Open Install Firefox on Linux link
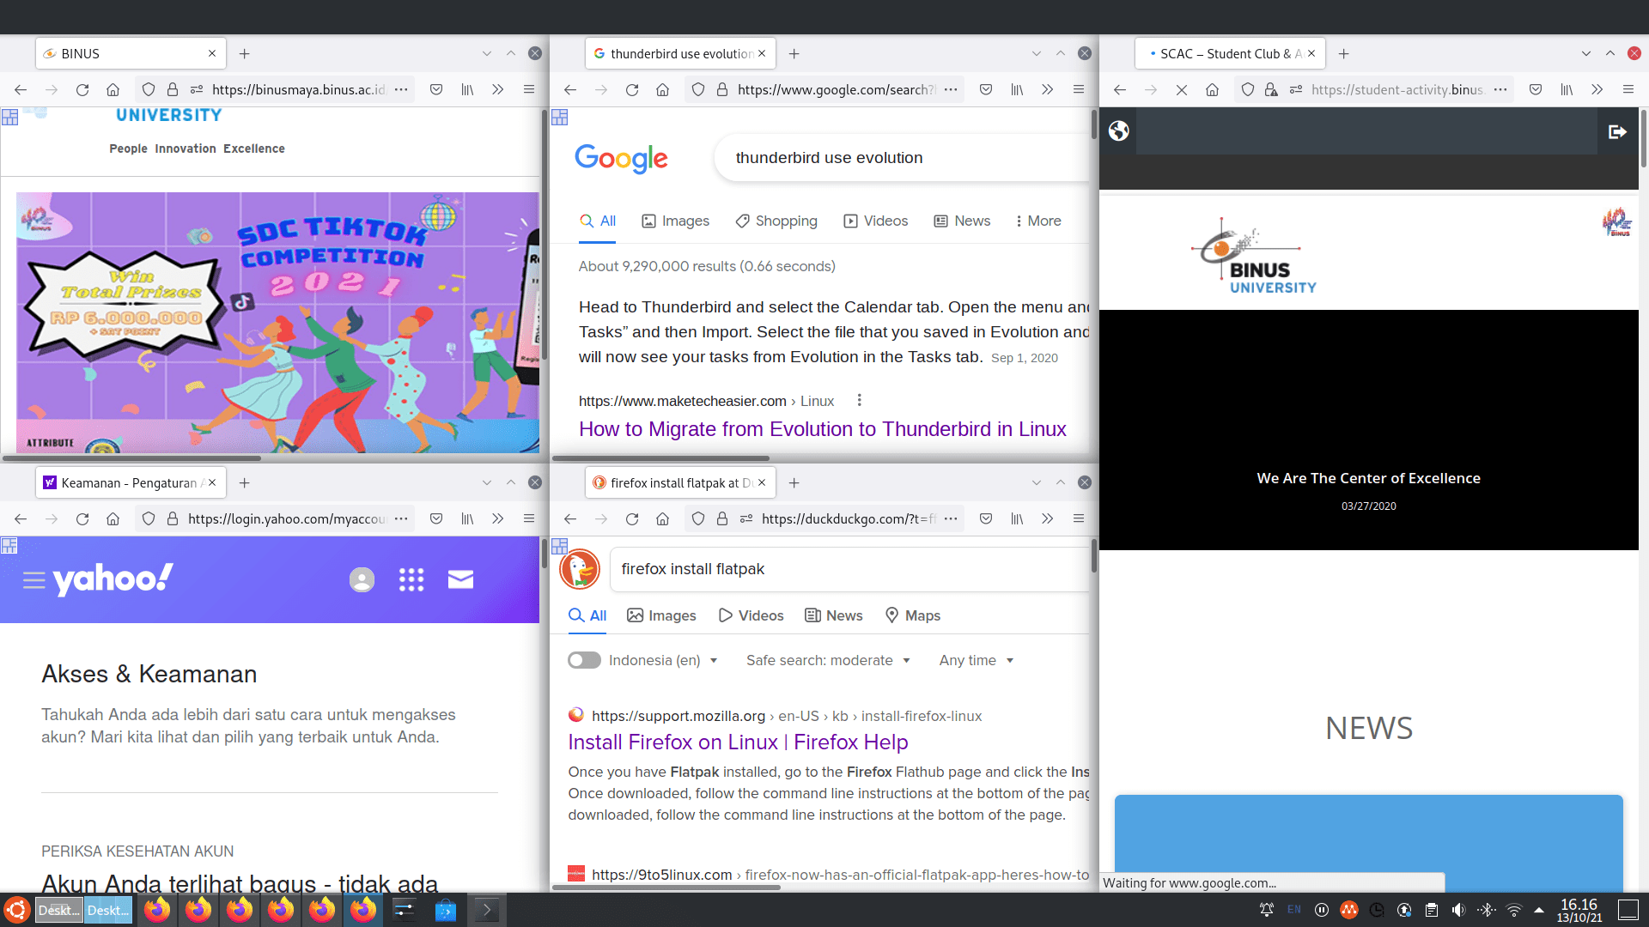The image size is (1649, 927). (738, 742)
